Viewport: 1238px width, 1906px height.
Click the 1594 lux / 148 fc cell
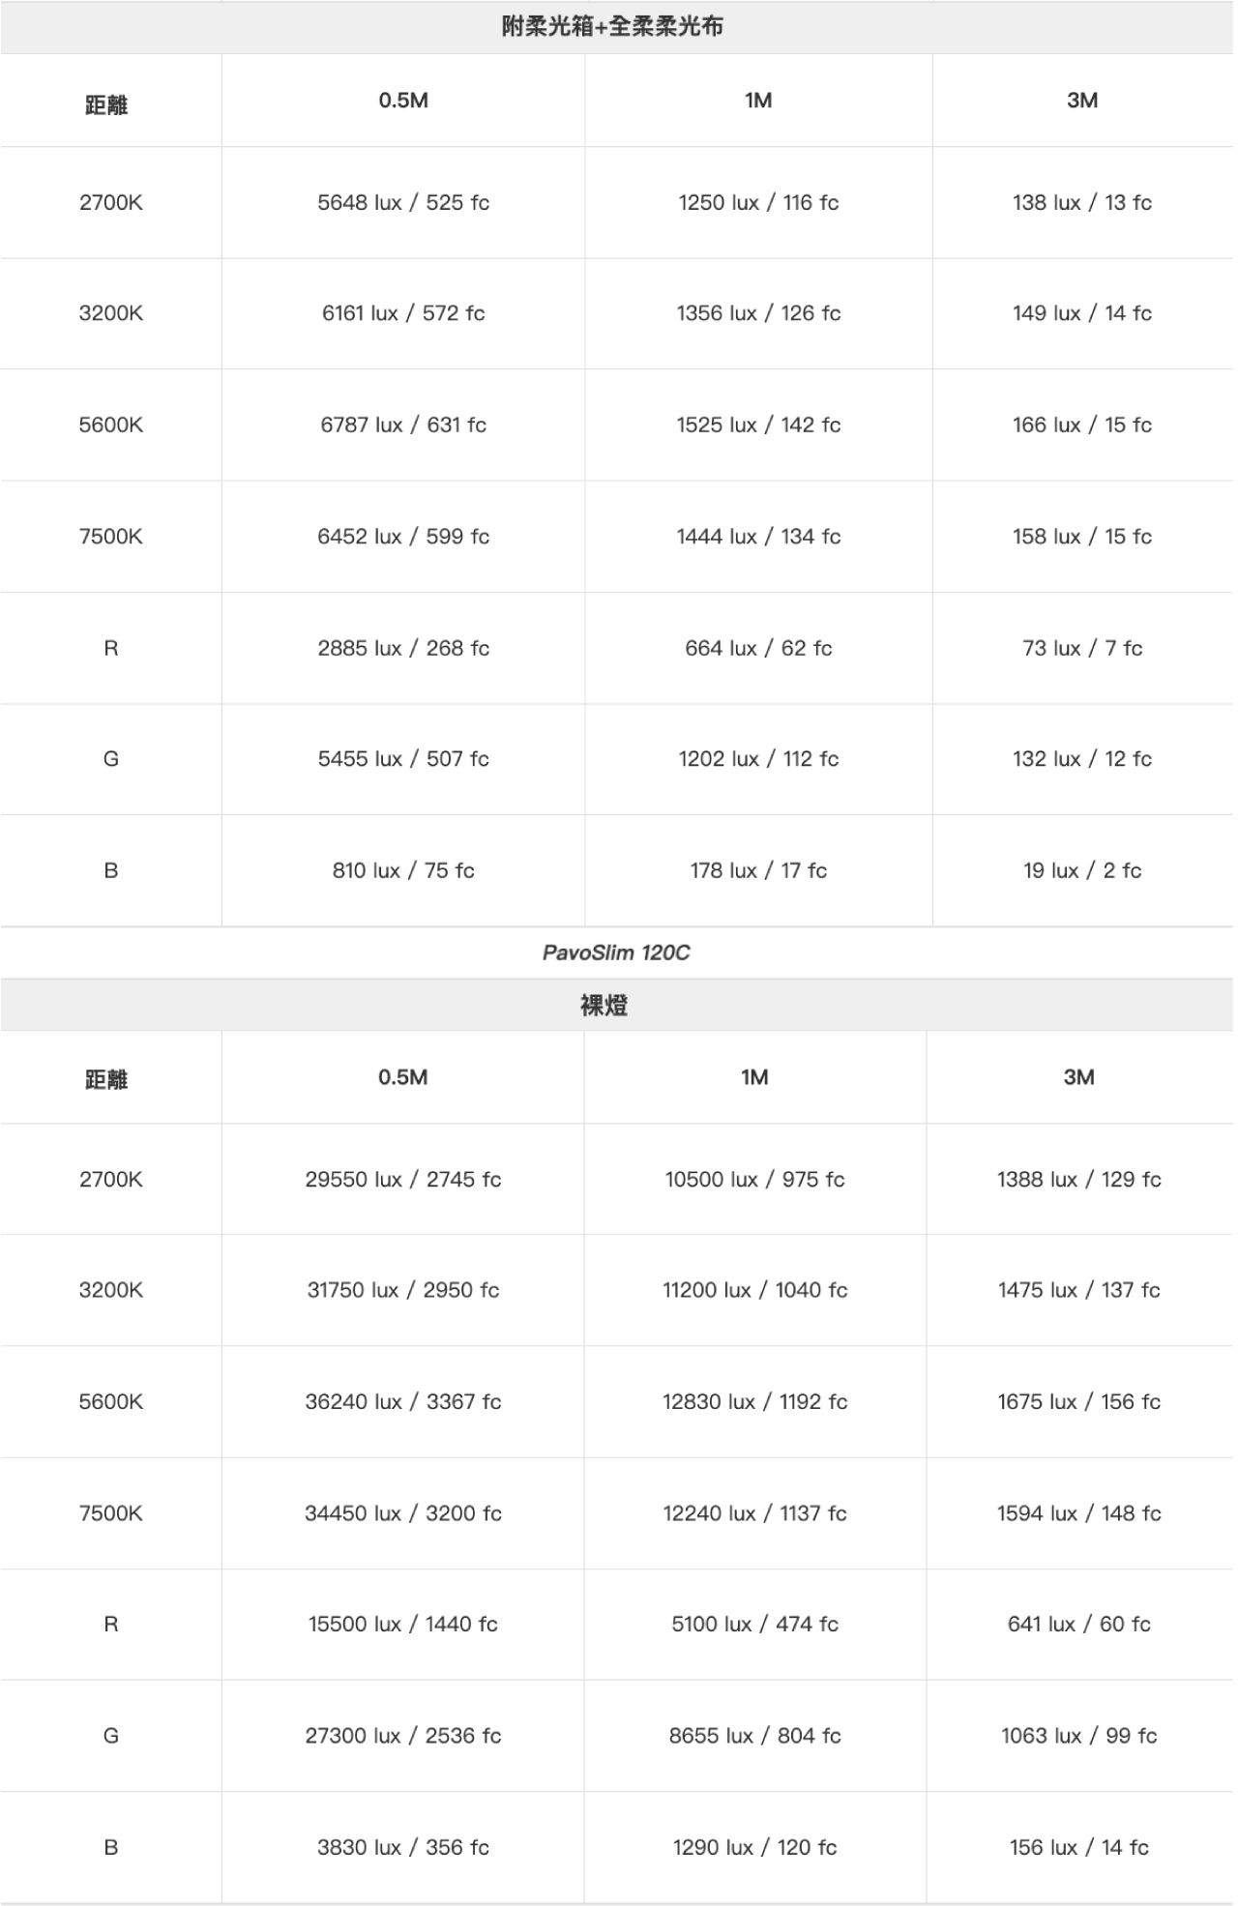[x=1079, y=1513]
